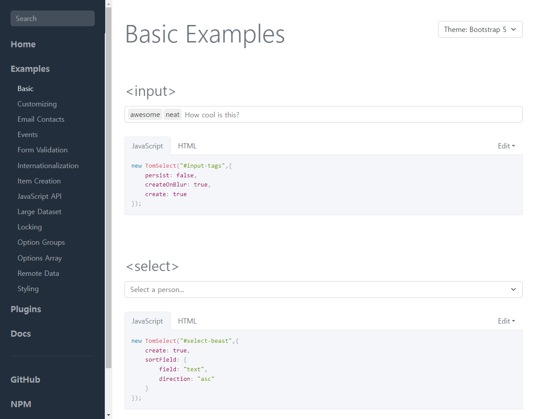Switch to HTML tab under input example
Image resolution: width=535 pixels, height=419 pixels.
click(x=187, y=146)
